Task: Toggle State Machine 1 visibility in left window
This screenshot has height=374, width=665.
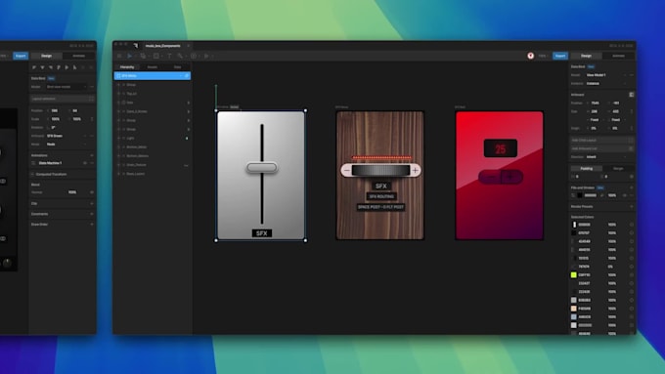Action: pyautogui.click(x=85, y=163)
